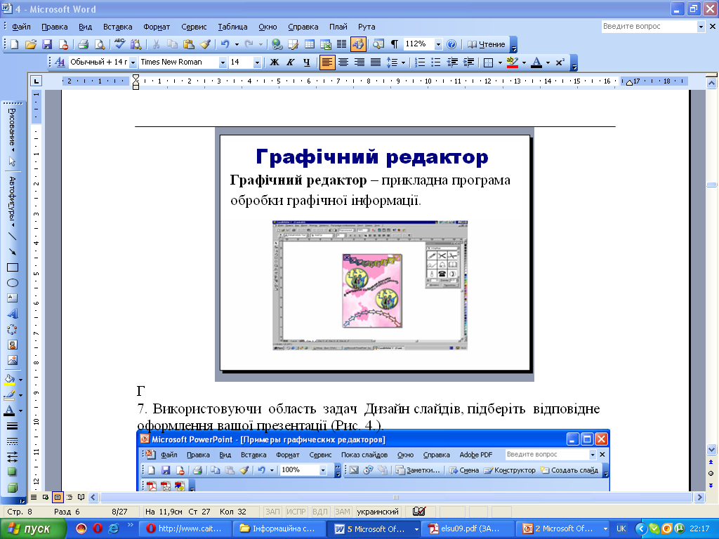Screen dimensions: 719x539
Task: Toggle Justify alignment button
Action: coord(376,62)
